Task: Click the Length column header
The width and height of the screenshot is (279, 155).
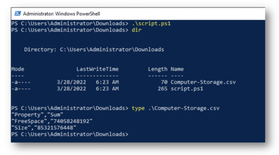Action: 158,69
